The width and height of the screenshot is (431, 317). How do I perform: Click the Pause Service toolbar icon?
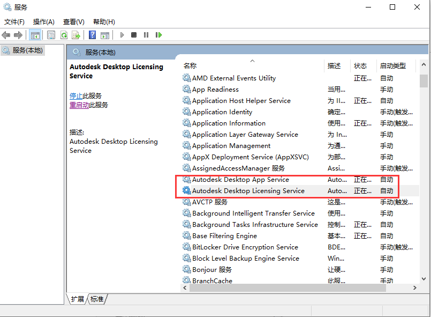tap(146, 35)
